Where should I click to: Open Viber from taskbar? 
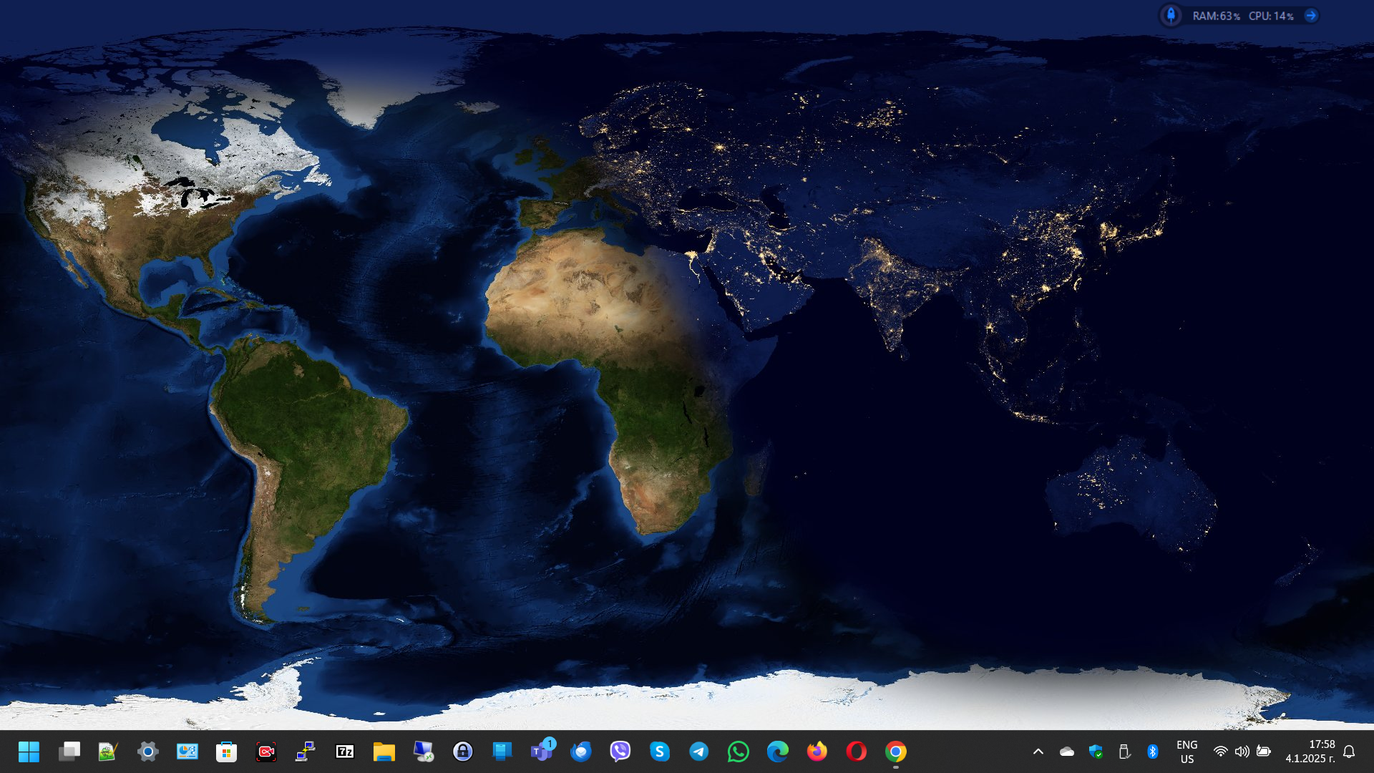[620, 752]
